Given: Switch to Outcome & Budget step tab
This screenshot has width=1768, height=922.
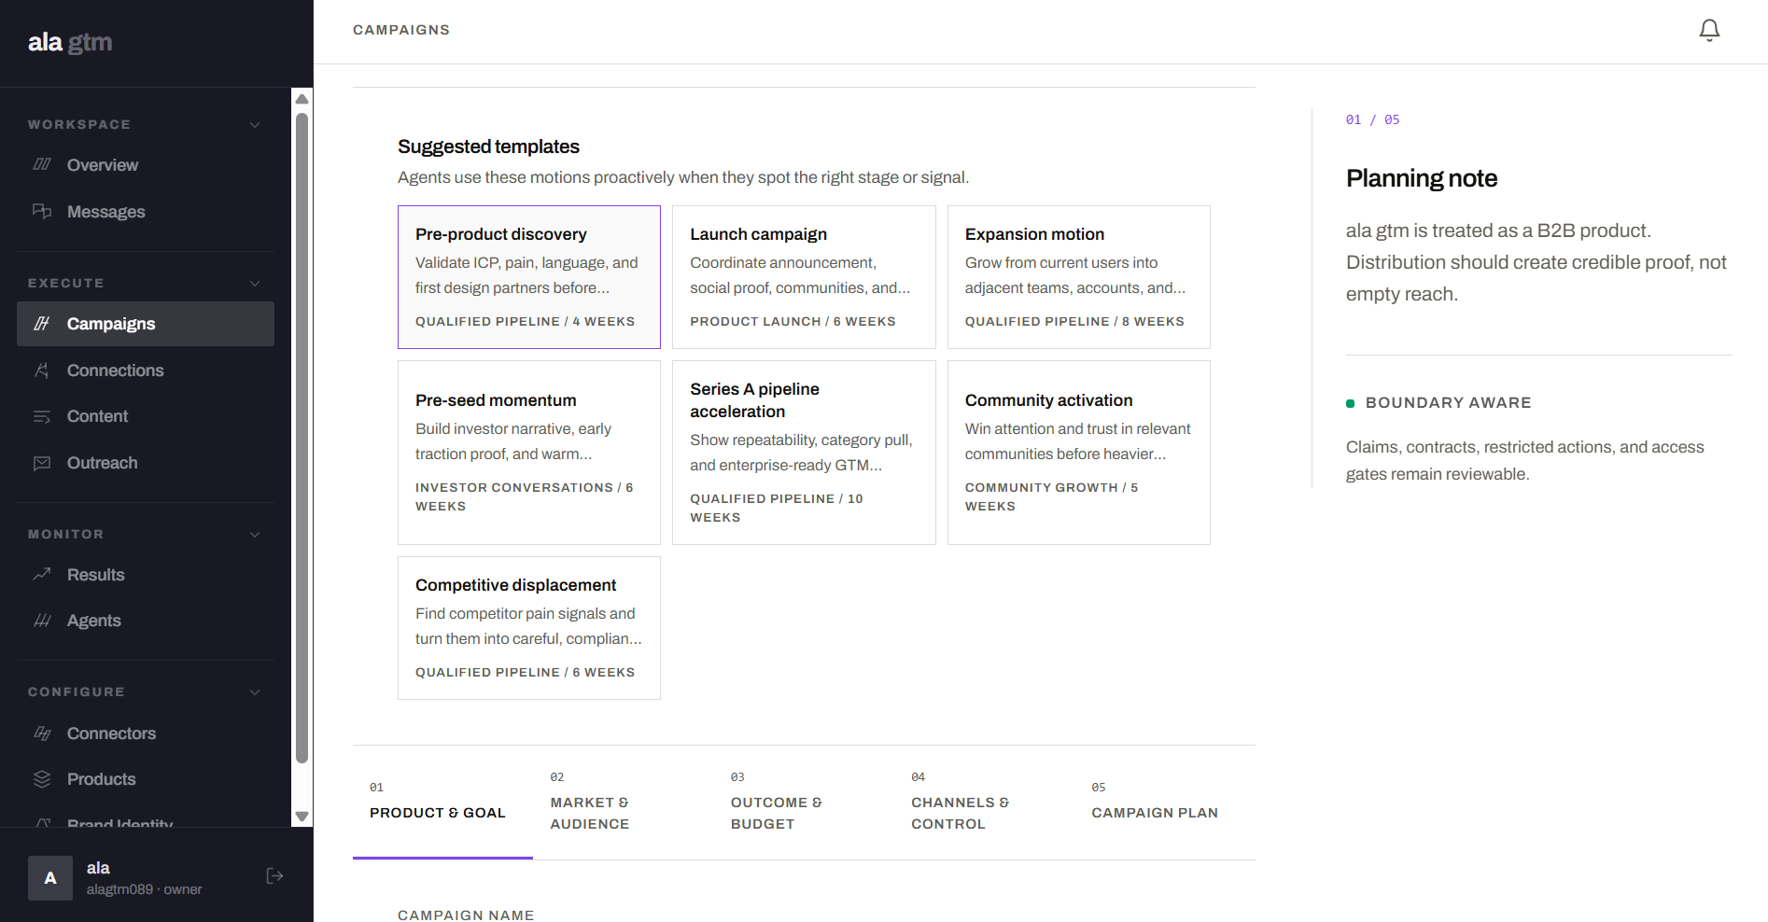Looking at the screenshot, I should point(804,803).
